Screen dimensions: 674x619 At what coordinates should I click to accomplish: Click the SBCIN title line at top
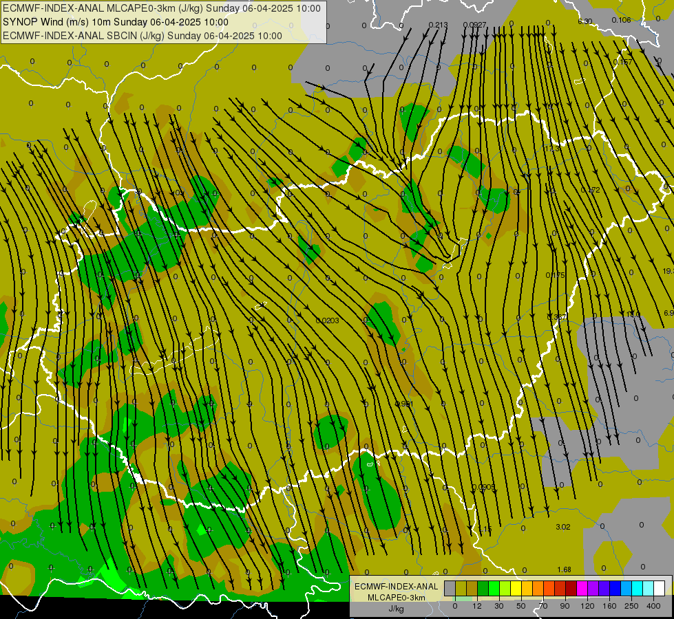pos(143,36)
